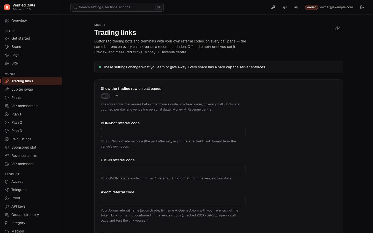Click the Get started sparkle icon

coord(7,38)
